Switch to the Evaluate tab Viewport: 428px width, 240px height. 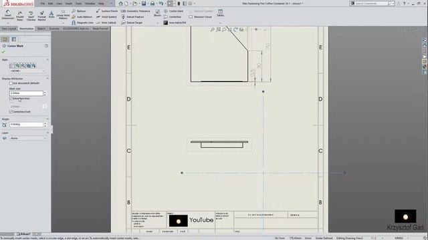click(x=54, y=29)
